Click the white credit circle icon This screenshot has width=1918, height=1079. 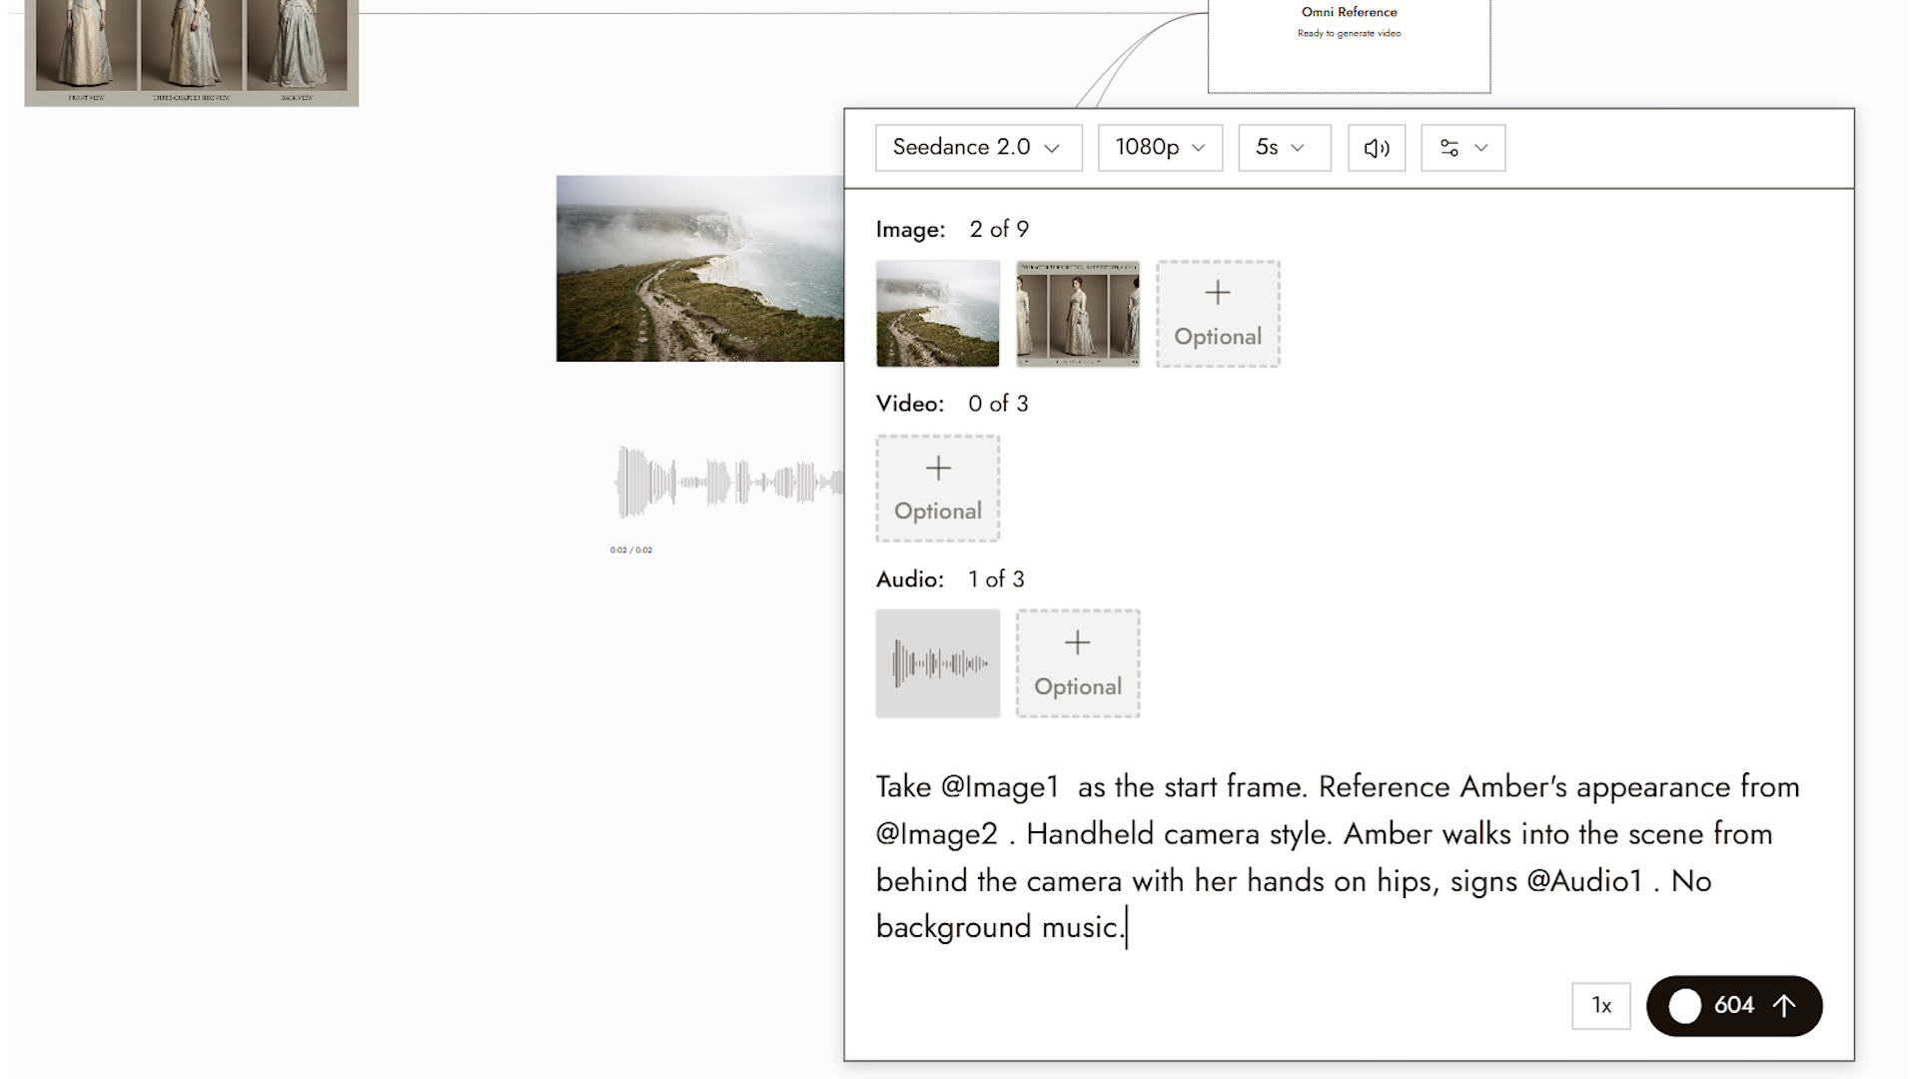[x=1684, y=1005]
